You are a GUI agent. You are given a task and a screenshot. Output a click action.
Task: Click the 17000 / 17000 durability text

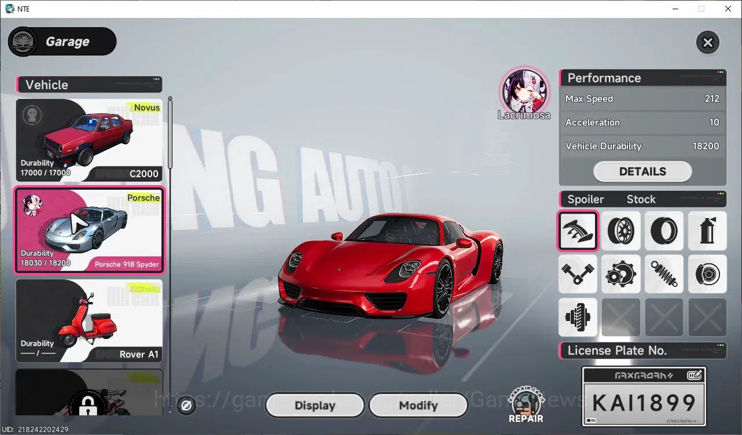coord(46,173)
